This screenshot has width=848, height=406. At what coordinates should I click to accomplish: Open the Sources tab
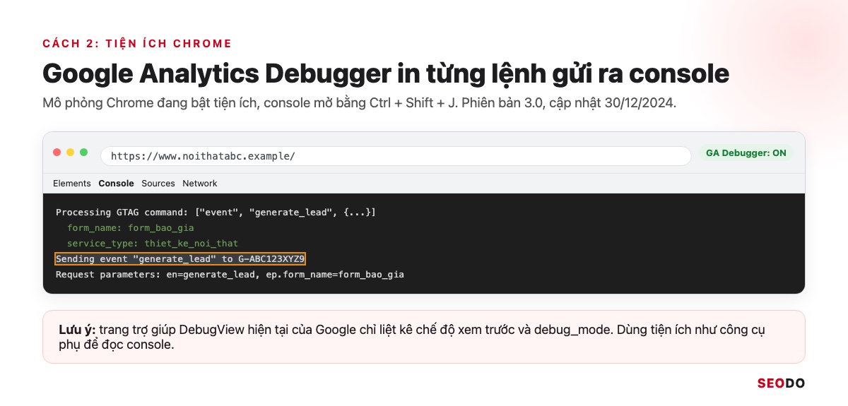[x=158, y=184]
